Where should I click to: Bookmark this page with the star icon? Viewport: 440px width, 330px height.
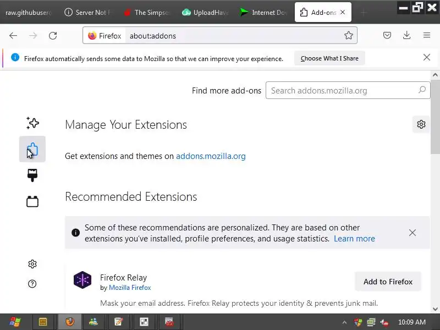click(x=348, y=35)
